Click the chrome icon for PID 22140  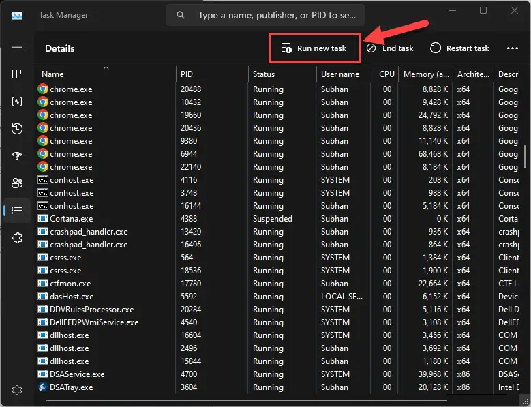pyautogui.click(x=43, y=166)
